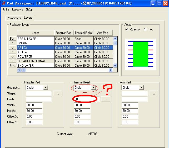Click the Regular Pad Offset Y field
The width and height of the screenshot is (169, 148).
(34, 122)
